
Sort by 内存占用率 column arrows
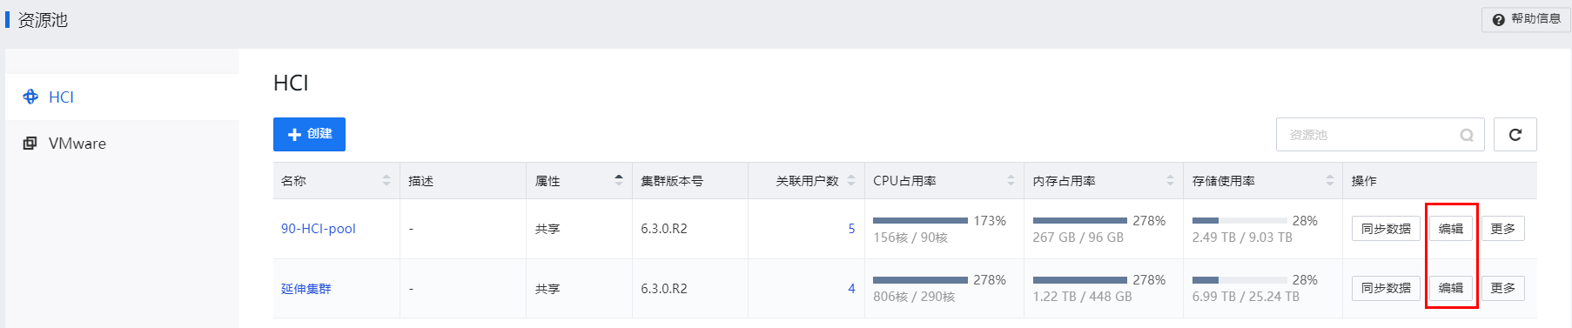point(1170,180)
